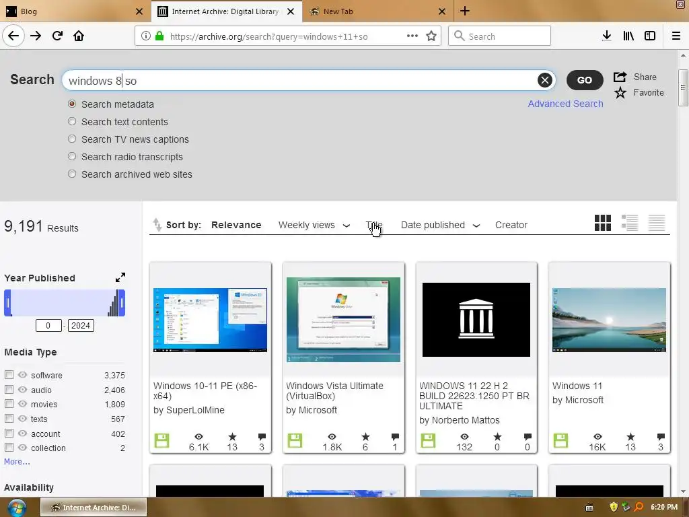
Task: Click the Share icon
Action: (x=620, y=77)
